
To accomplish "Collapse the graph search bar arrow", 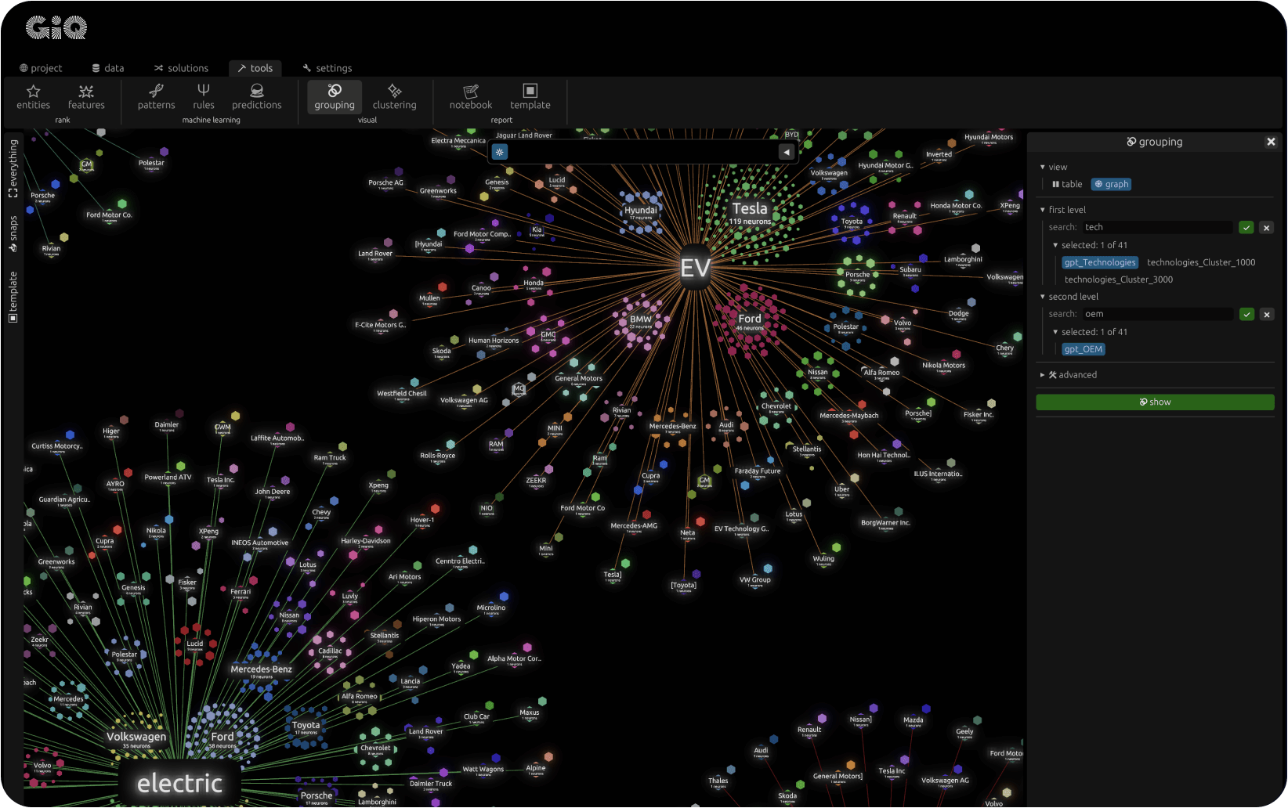I will (x=787, y=152).
